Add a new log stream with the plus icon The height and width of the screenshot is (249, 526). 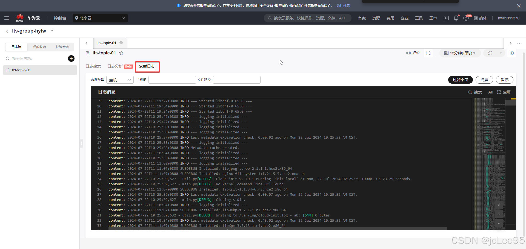(x=71, y=58)
